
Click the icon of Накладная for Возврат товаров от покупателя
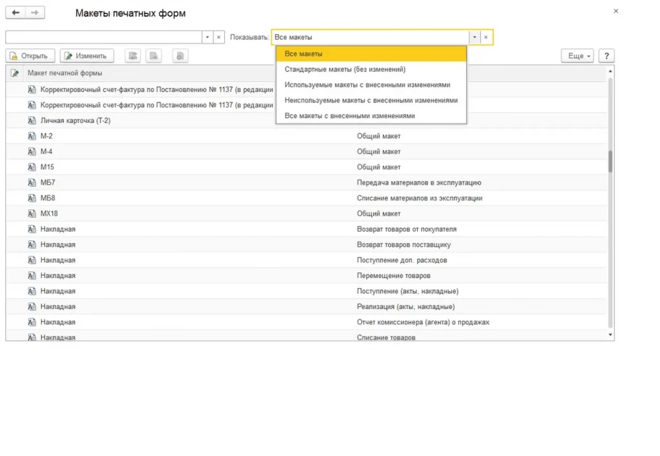32,229
